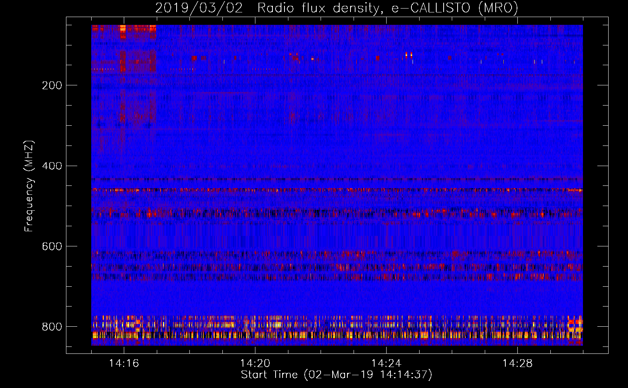Click the 200 frequency tick label
This screenshot has height=388, width=628.
pyautogui.click(x=52, y=85)
